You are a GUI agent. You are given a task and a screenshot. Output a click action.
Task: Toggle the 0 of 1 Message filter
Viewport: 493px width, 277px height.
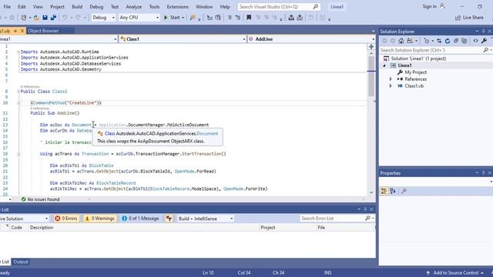click(x=140, y=219)
